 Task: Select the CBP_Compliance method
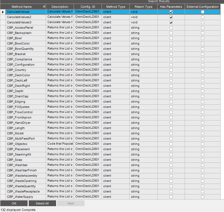pyautogui.click(x=20, y=59)
